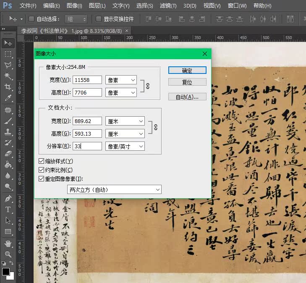306x283 pixels.
Task: Open the background color swatch
Action: [12, 277]
